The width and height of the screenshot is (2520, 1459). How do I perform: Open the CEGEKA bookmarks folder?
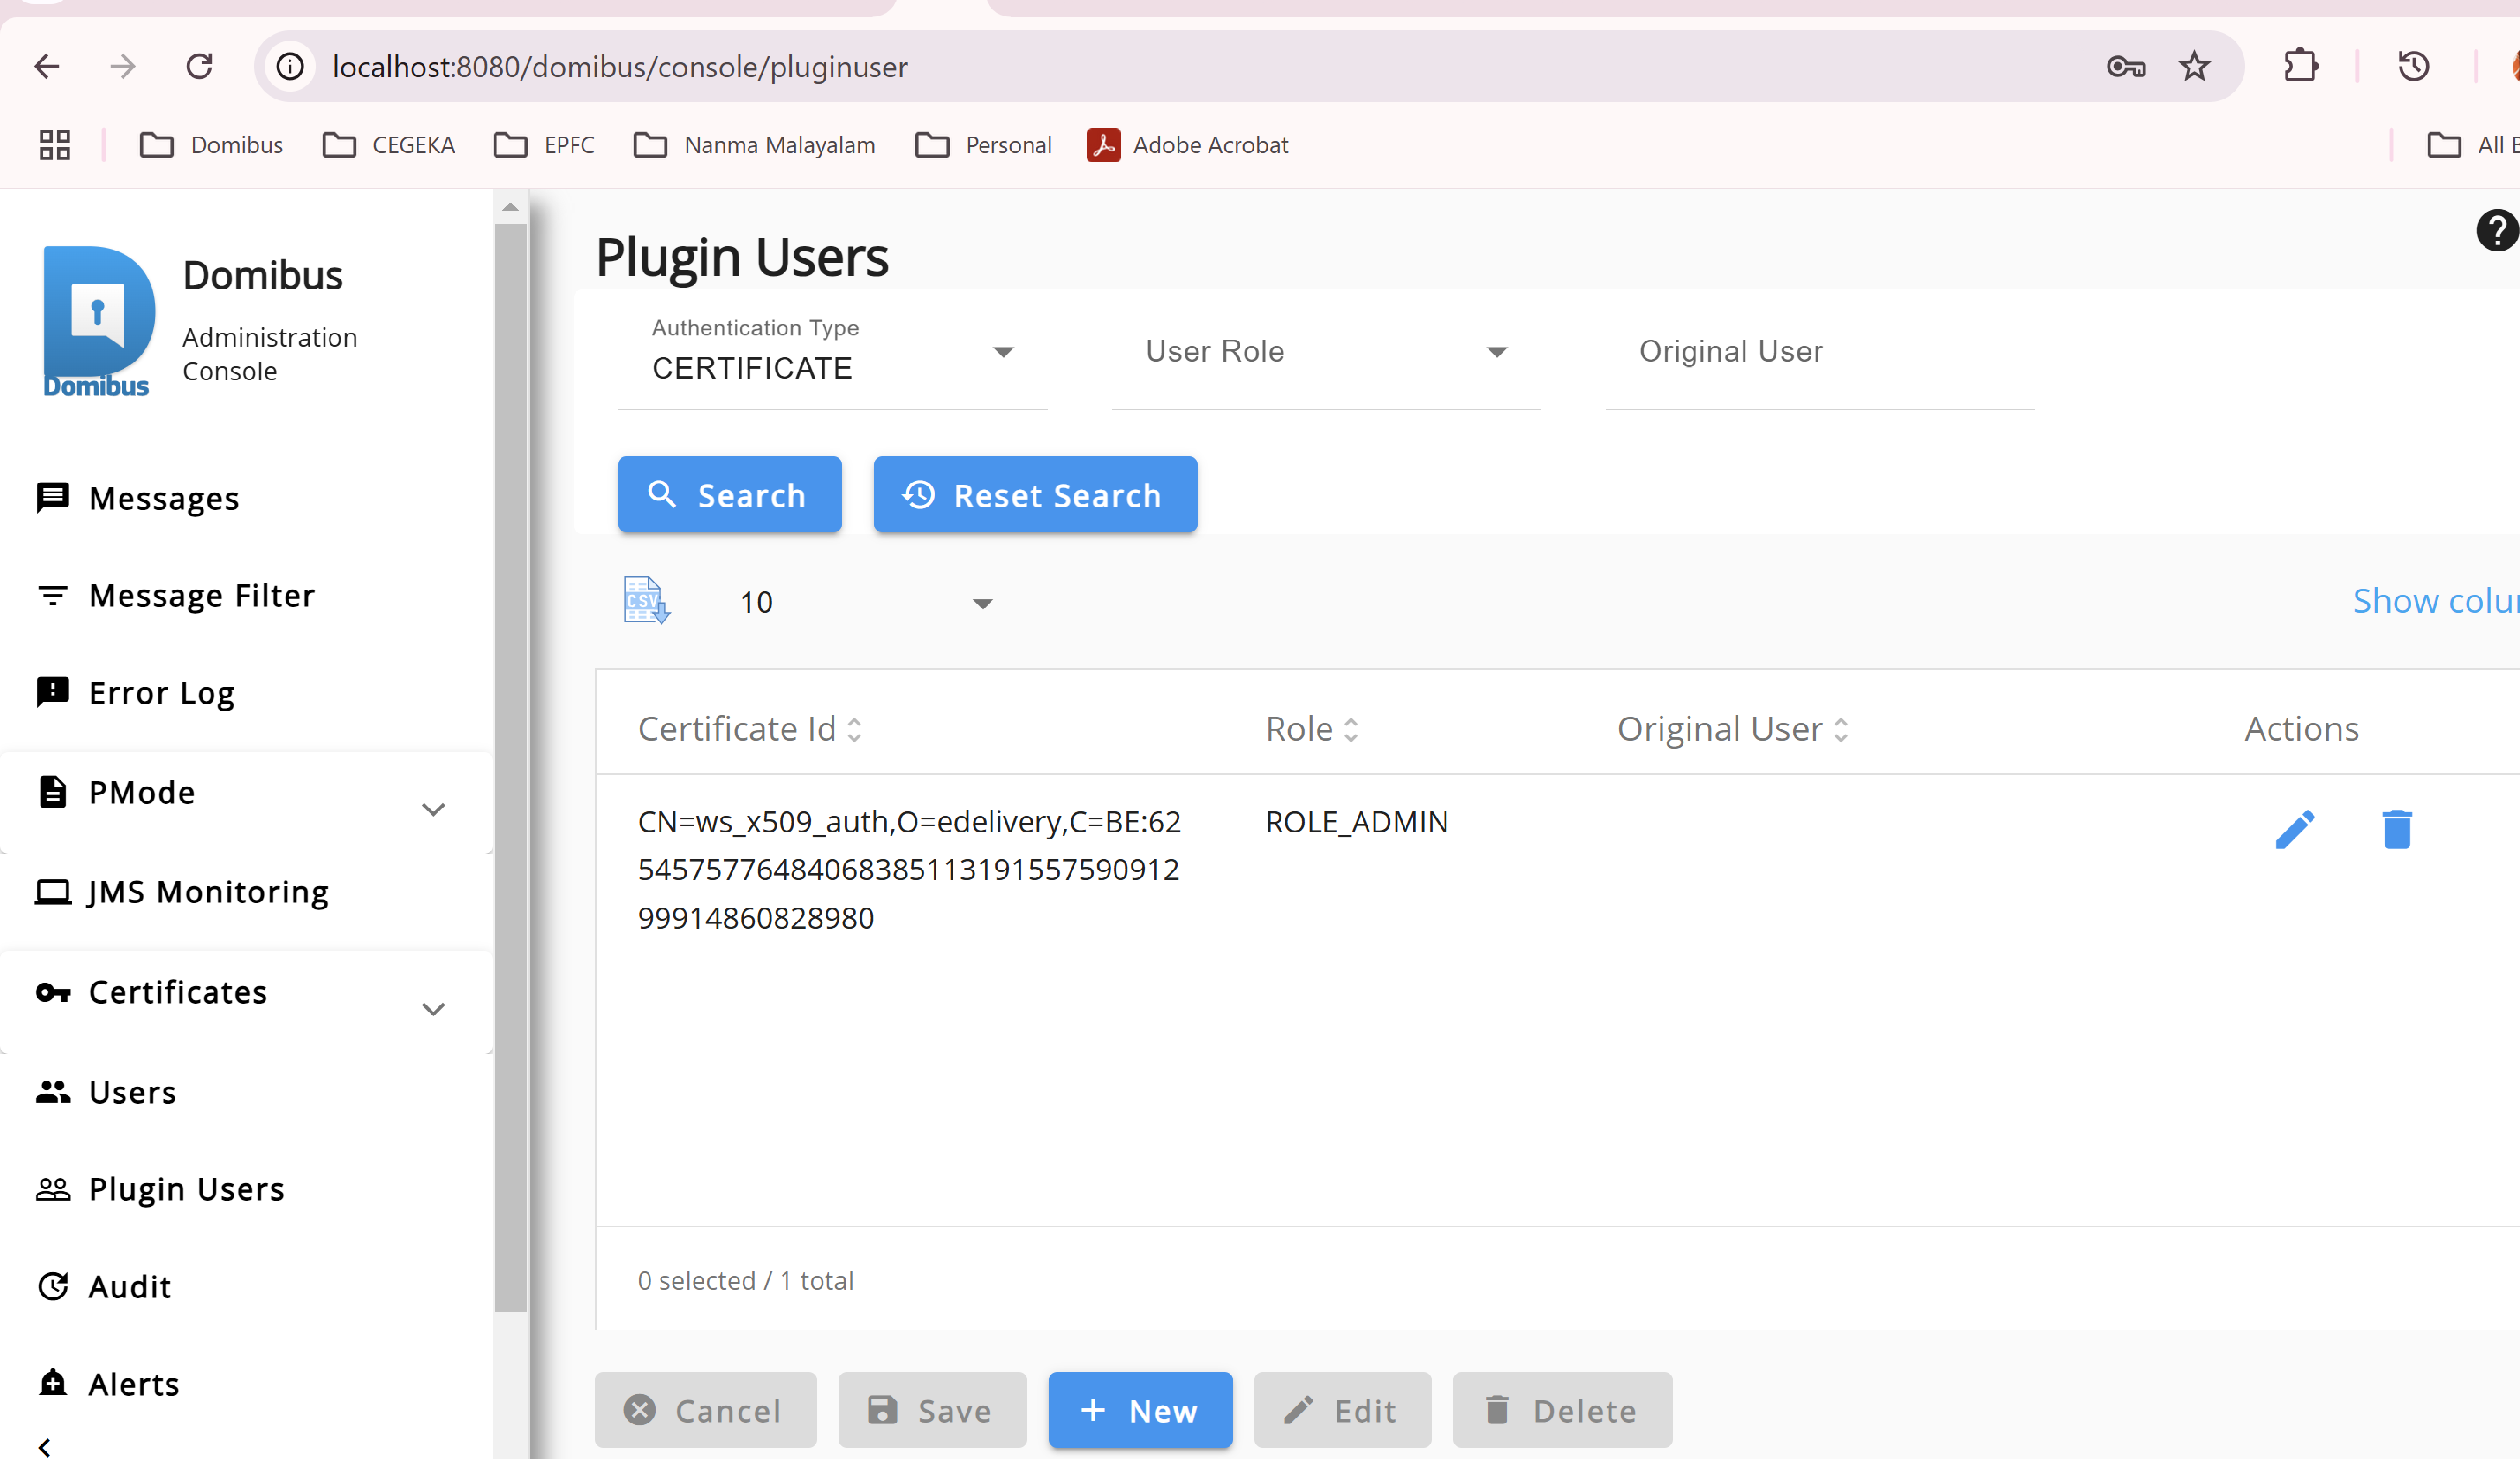pos(389,145)
